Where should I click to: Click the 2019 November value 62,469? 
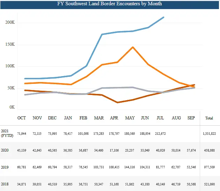37,167
